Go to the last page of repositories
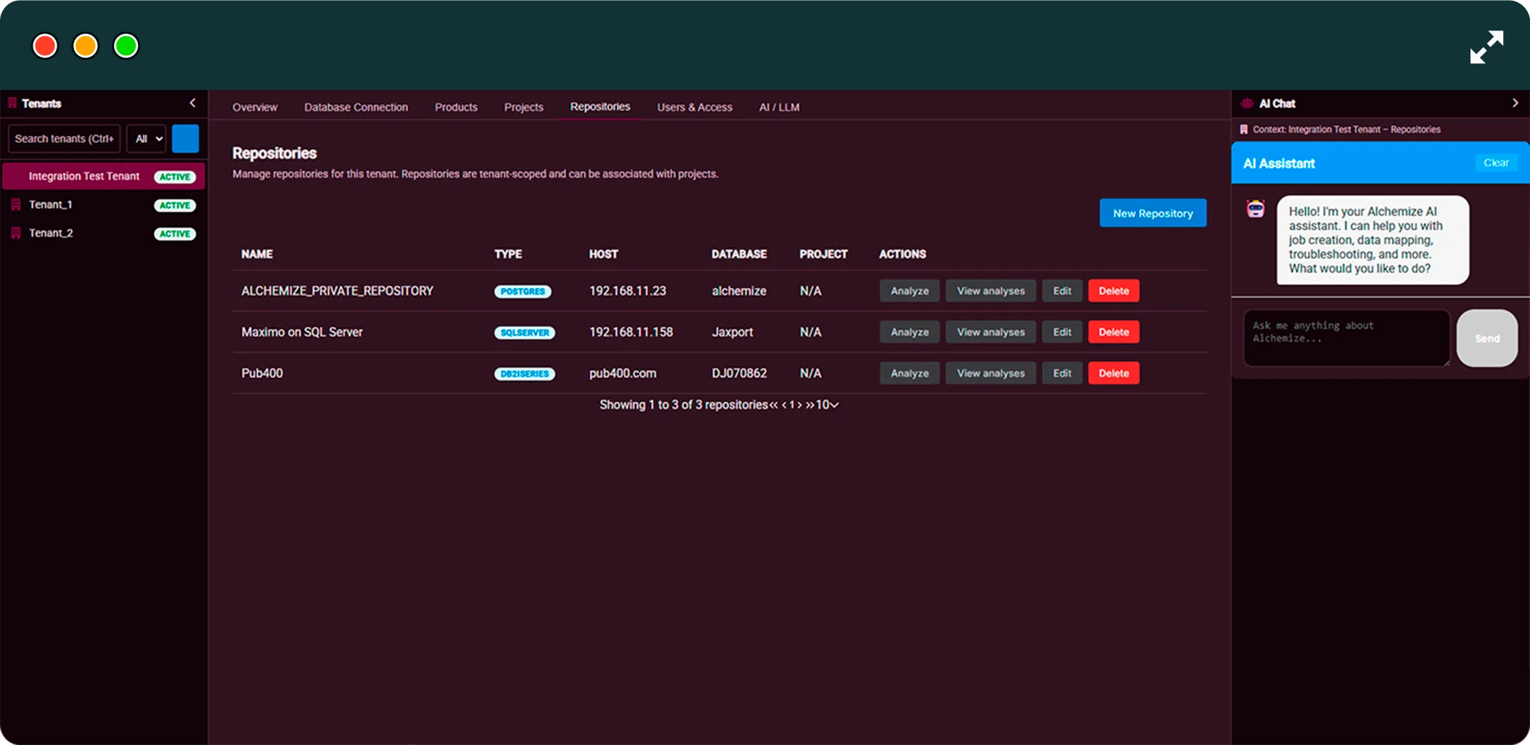This screenshot has width=1530, height=745. [810, 405]
